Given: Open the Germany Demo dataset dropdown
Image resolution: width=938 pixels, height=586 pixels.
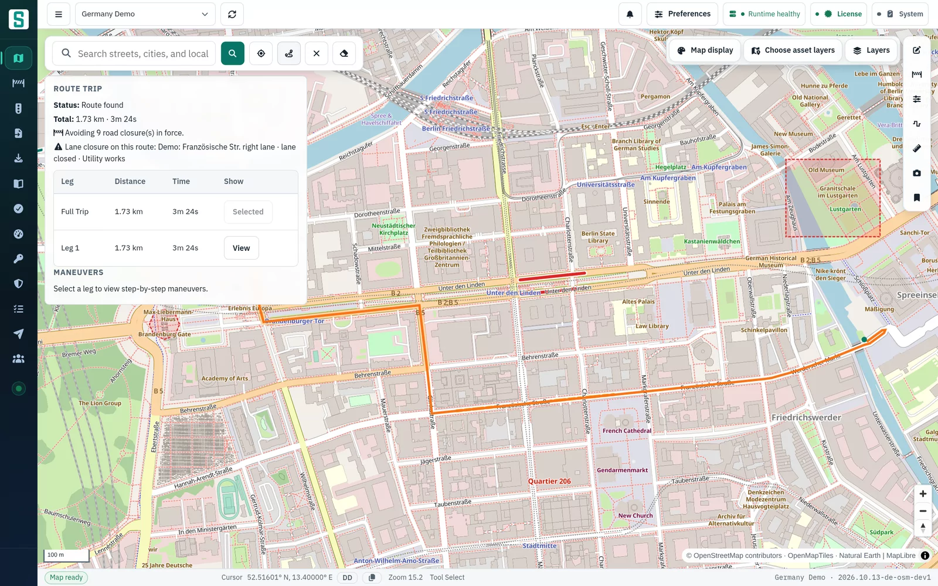Looking at the screenshot, I should [x=145, y=14].
